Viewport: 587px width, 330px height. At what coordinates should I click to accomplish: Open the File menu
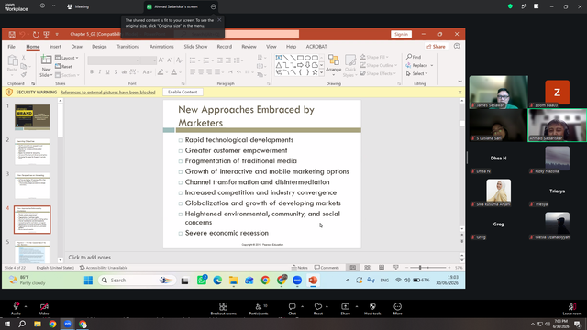12,47
